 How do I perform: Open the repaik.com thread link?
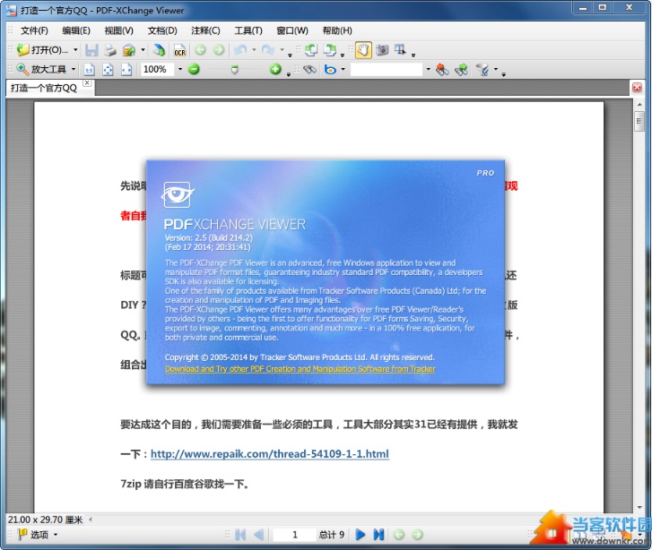(x=270, y=454)
